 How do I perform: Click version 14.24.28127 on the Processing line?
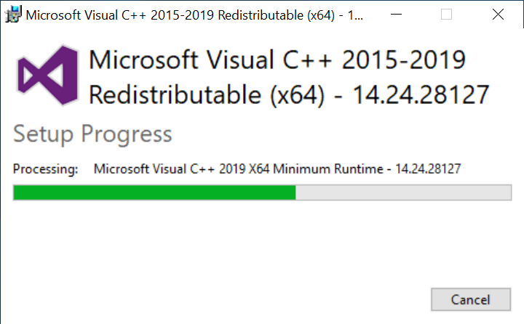tap(428, 169)
